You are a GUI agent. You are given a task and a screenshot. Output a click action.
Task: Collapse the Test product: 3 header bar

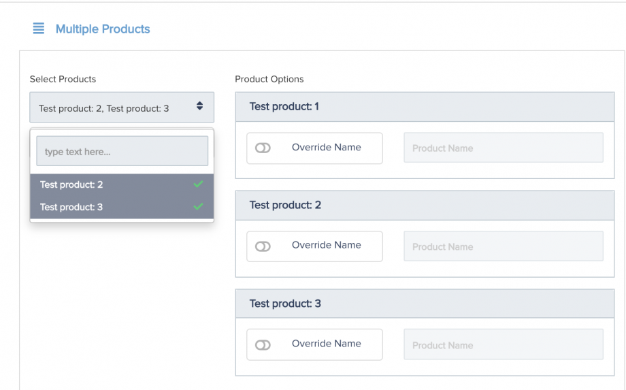coord(425,304)
